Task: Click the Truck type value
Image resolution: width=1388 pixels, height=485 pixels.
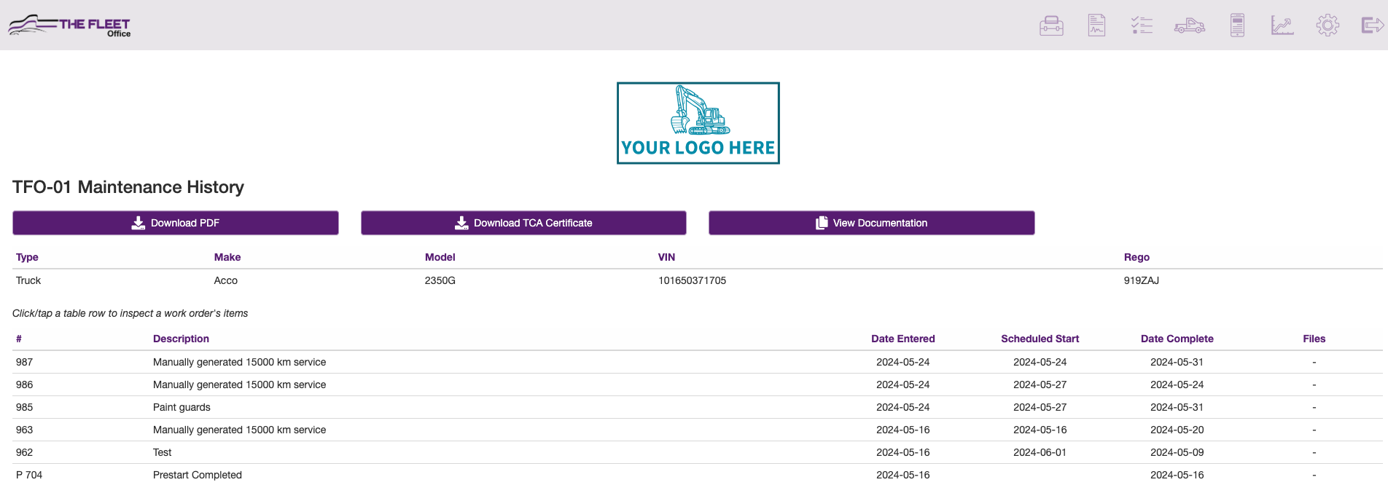Action: click(28, 280)
